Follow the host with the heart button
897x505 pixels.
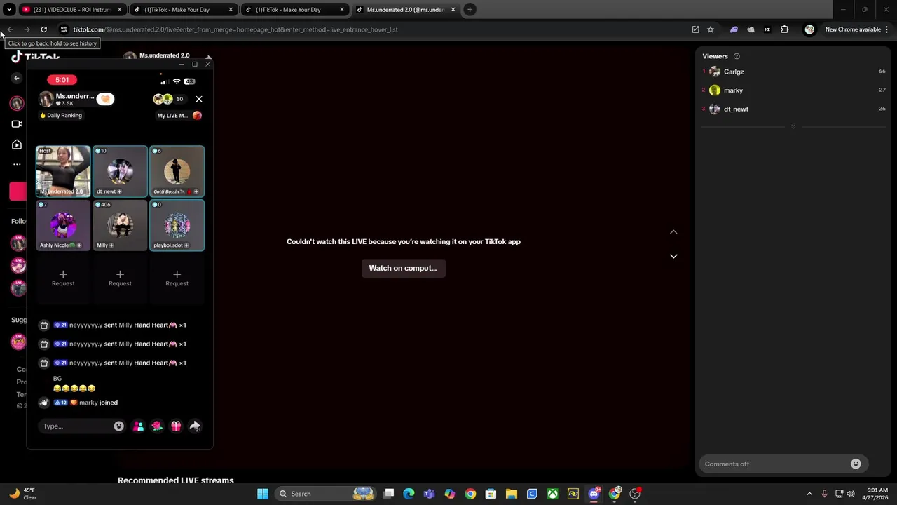(105, 99)
